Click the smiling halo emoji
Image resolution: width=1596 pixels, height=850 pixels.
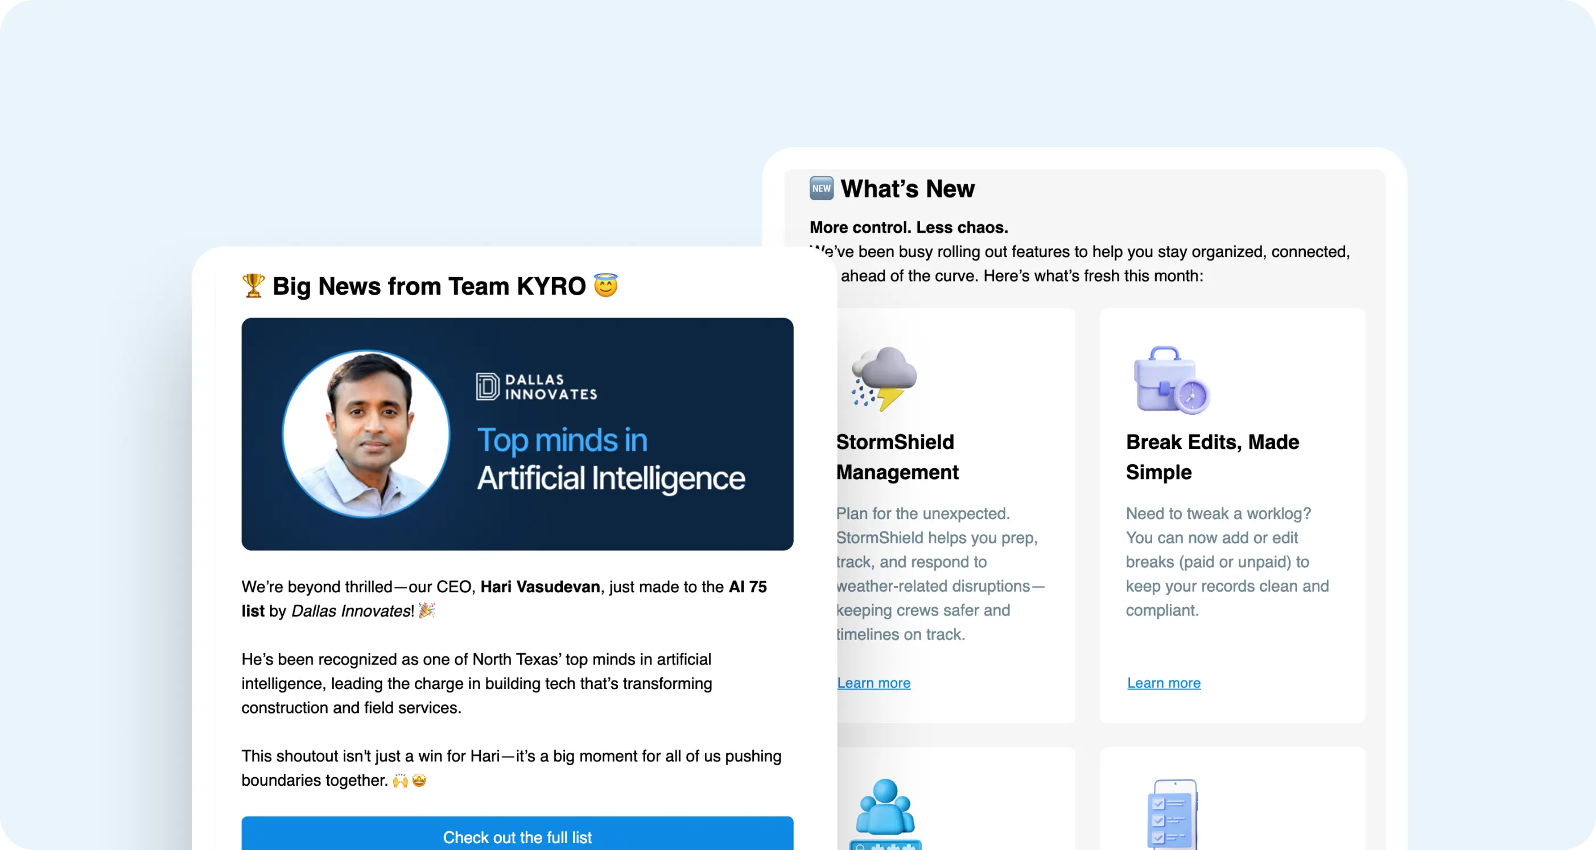pyautogui.click(x=605, y=286)
